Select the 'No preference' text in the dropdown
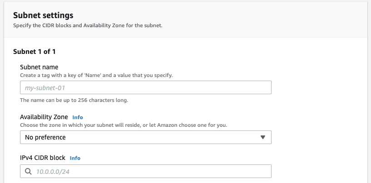The height and width of the screenshot is (183, 371). click(45, 137)
